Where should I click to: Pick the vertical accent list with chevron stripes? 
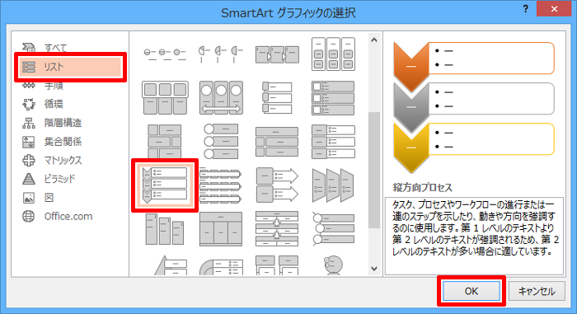221,185
